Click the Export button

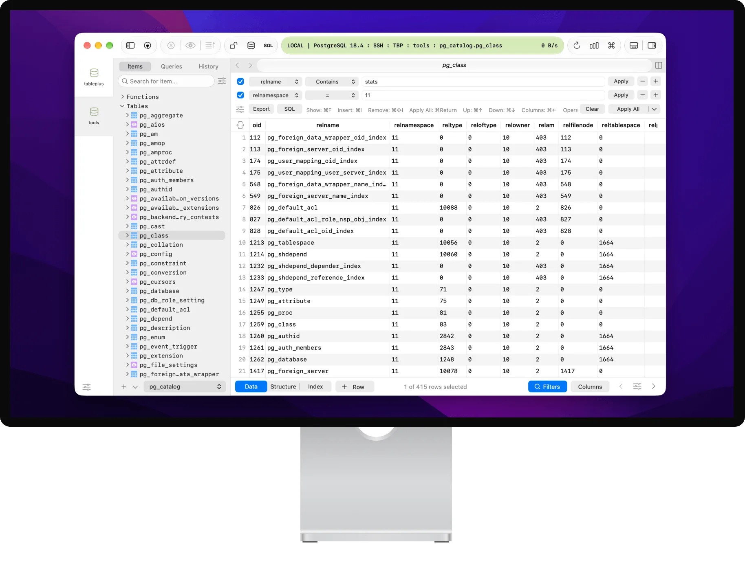coord(261,109)
